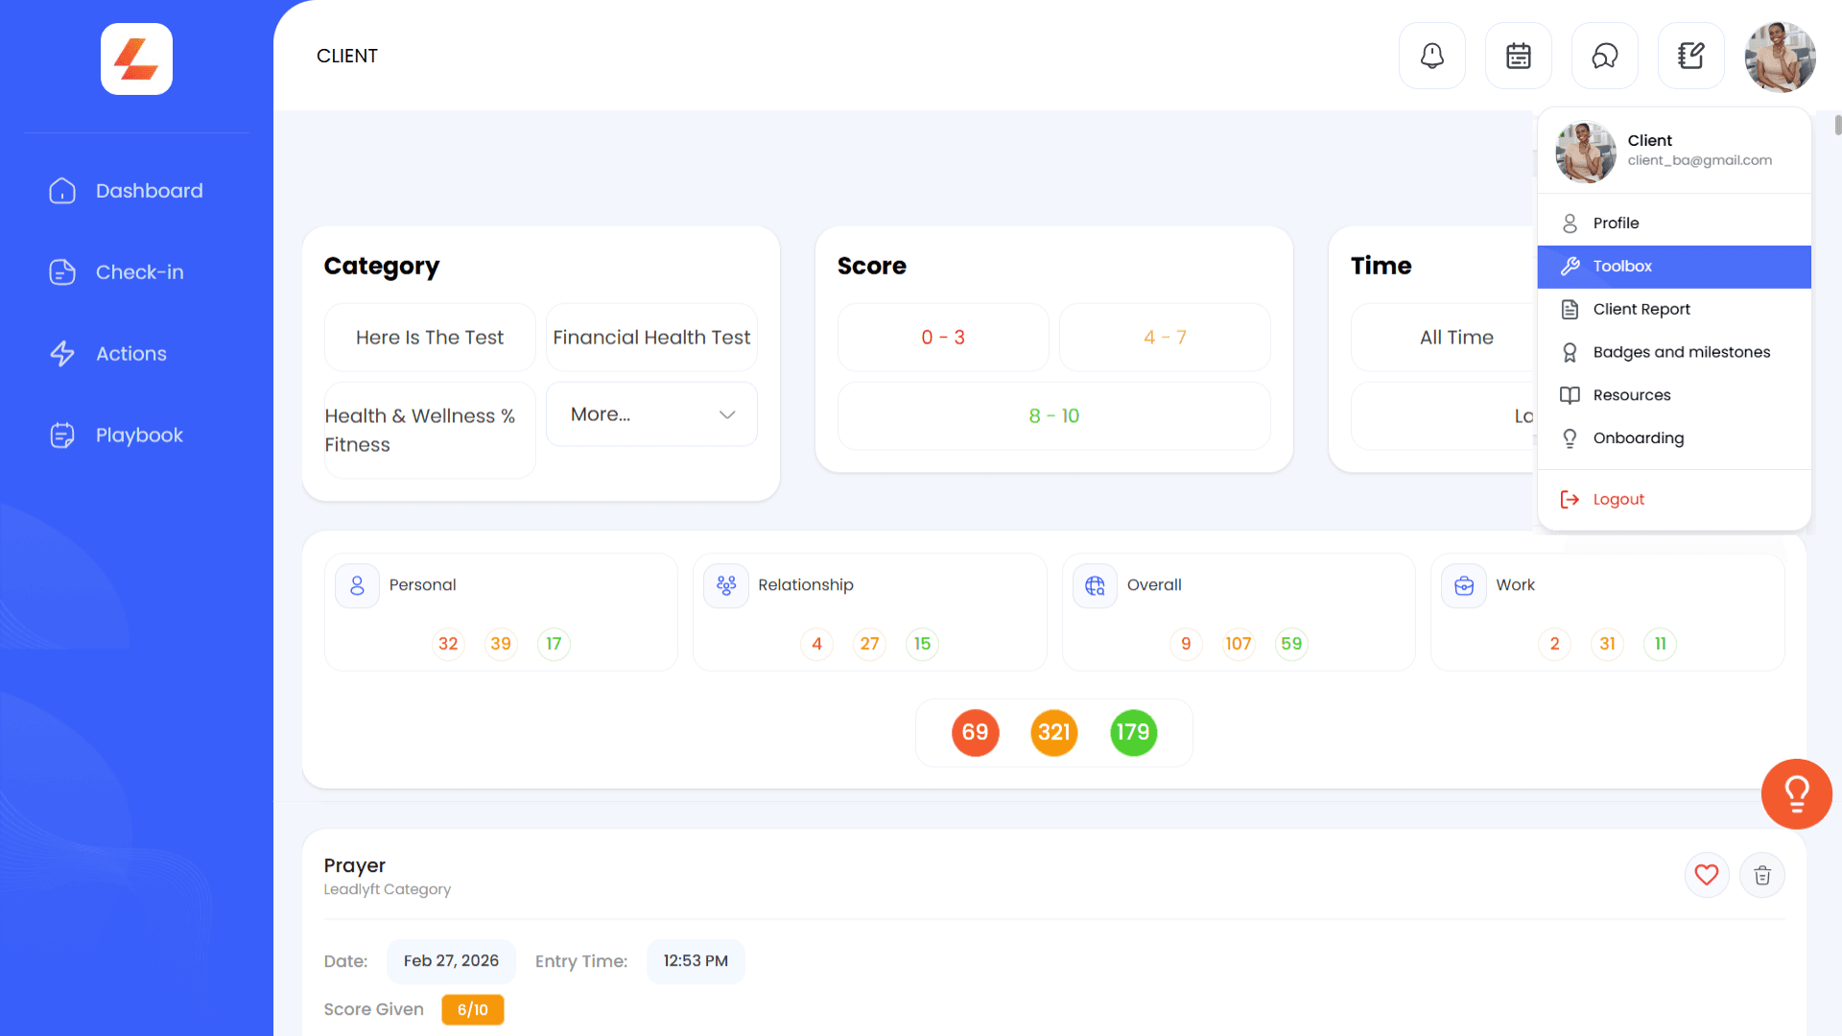Filter by Financial Health Test category
The width and height of the screenshot is (1842, 1036).
click(651, 338)
